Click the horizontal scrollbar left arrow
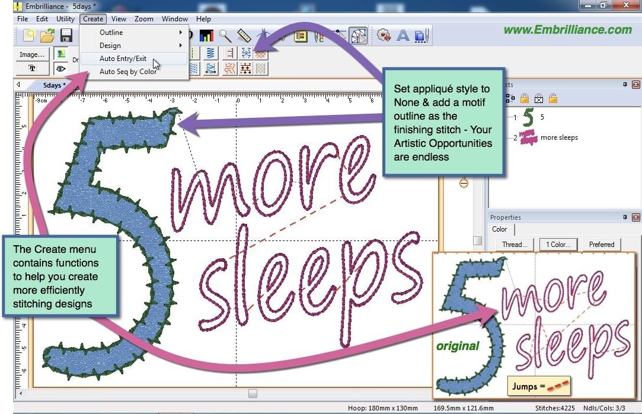 (20, 393)
